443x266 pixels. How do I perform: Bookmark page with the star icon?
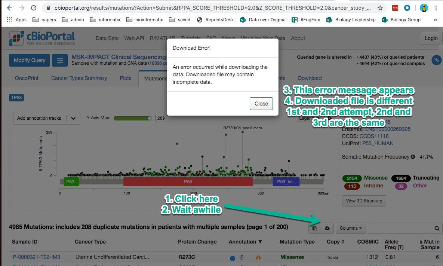pyautogui.click(x=380, y=8)
